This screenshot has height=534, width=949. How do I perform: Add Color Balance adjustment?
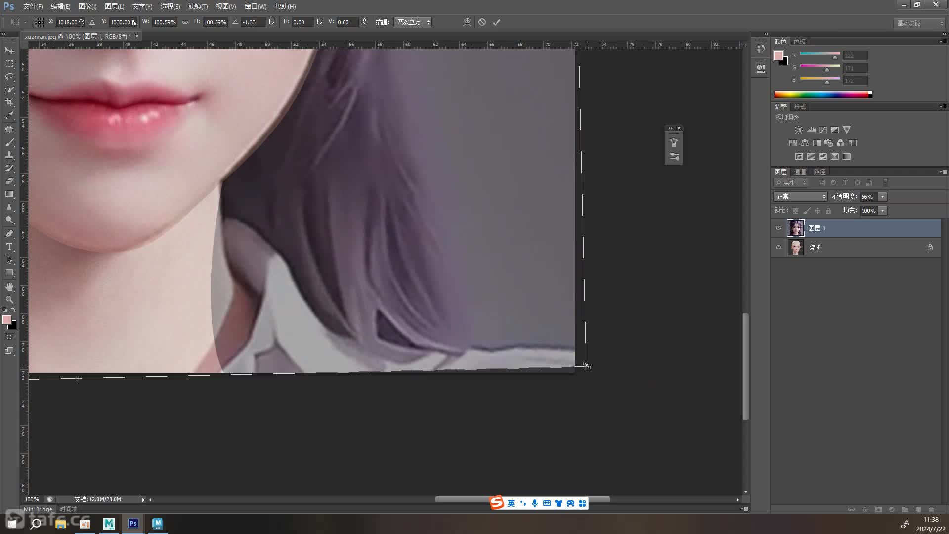805,143
